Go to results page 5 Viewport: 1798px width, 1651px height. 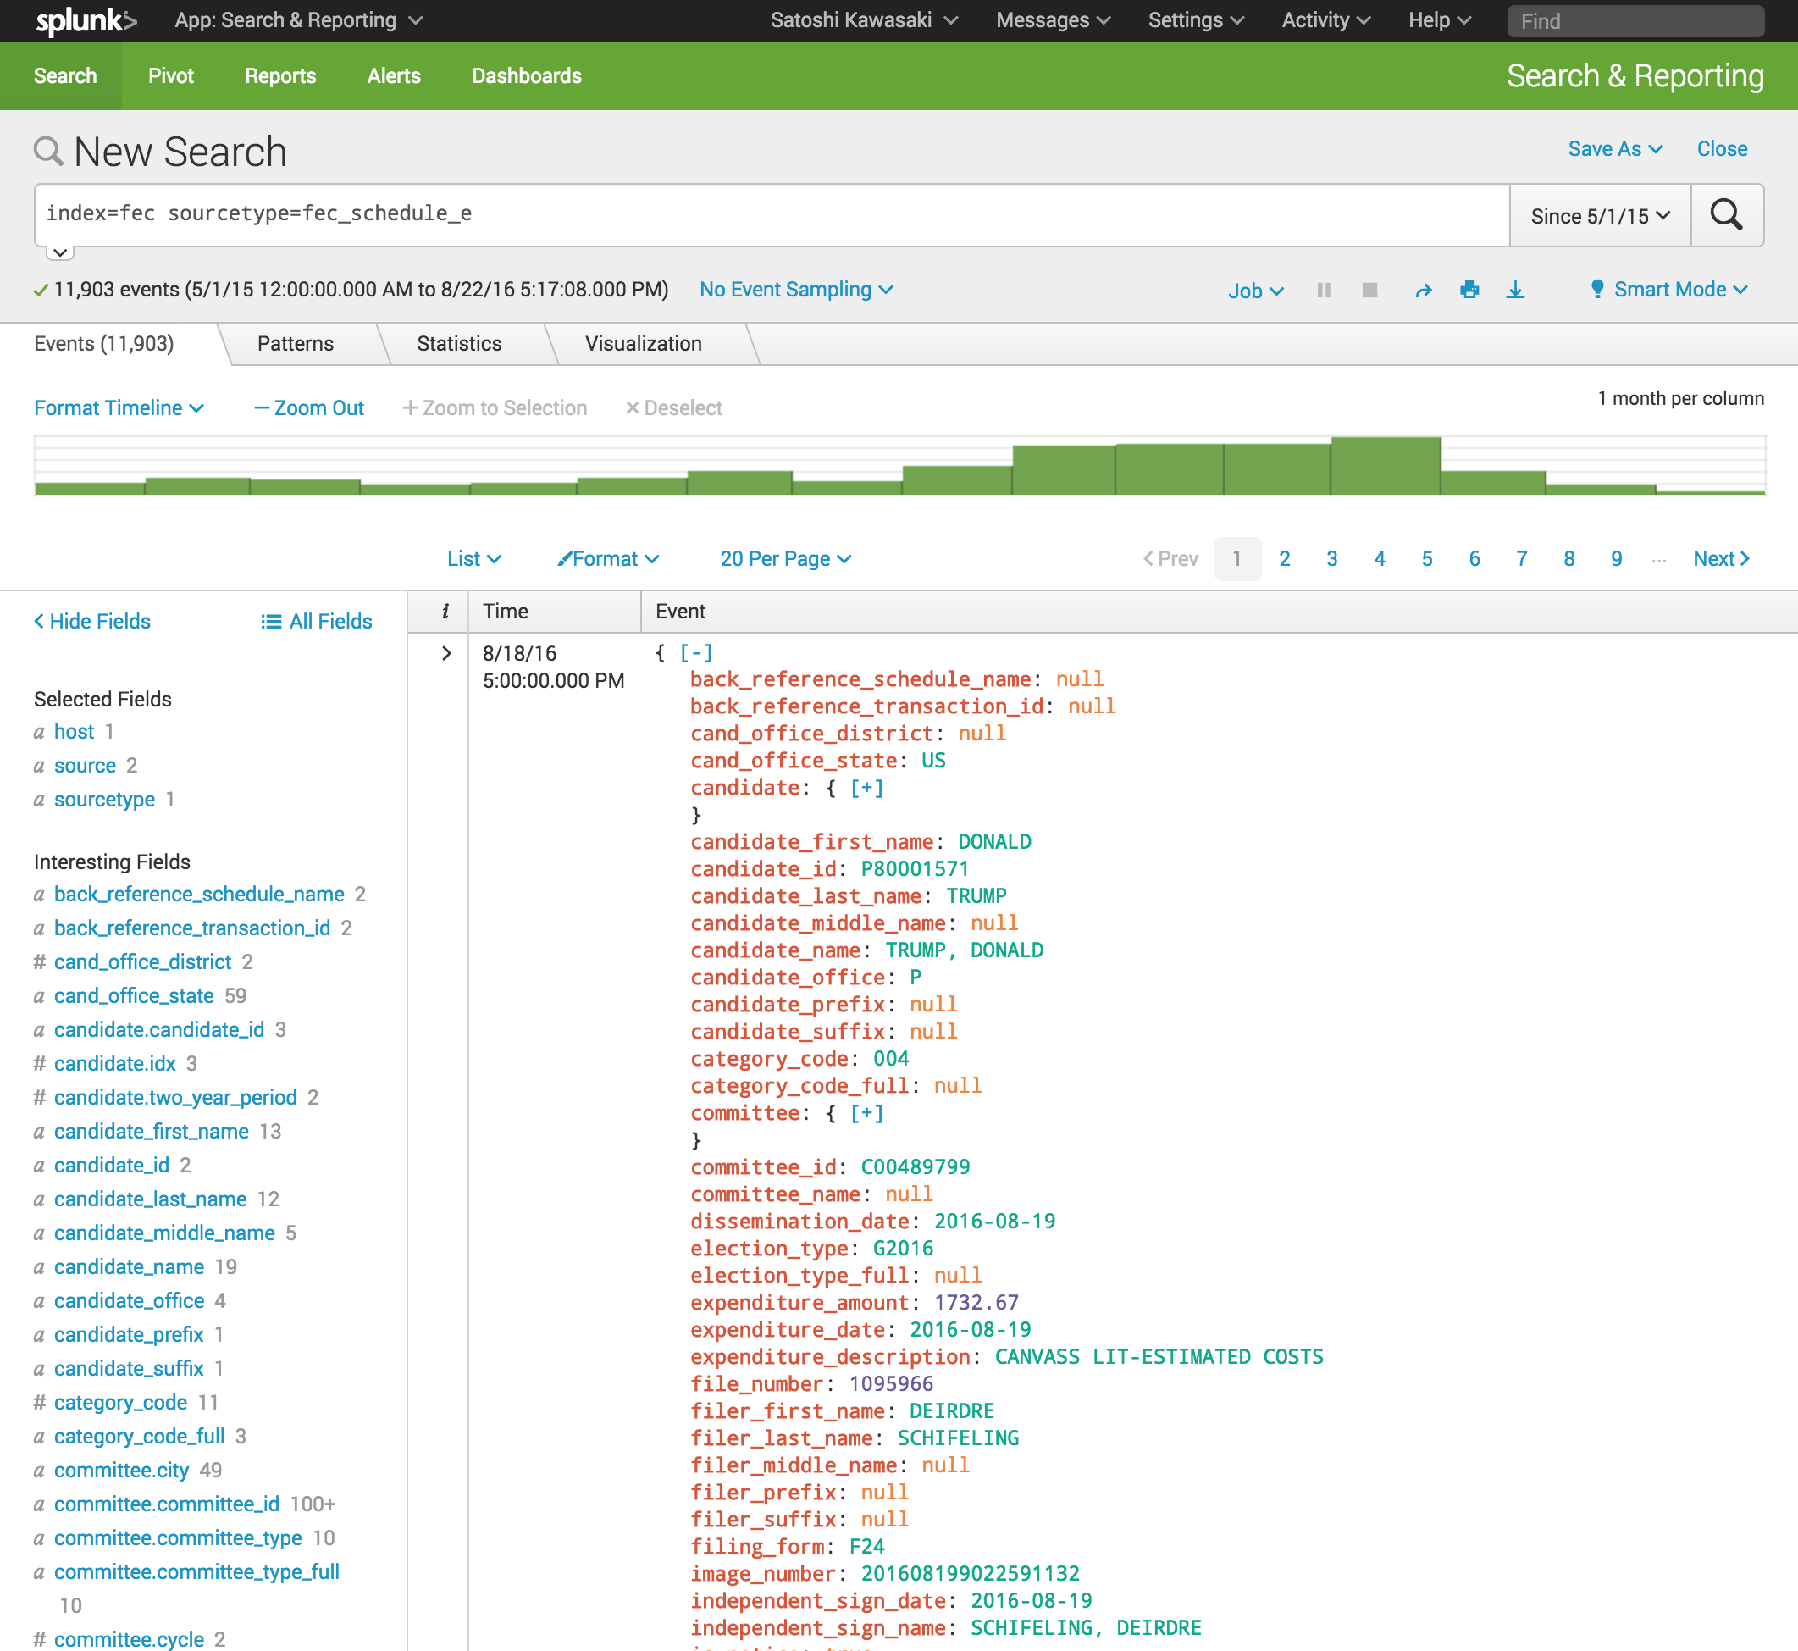(x=1426, y=558)
